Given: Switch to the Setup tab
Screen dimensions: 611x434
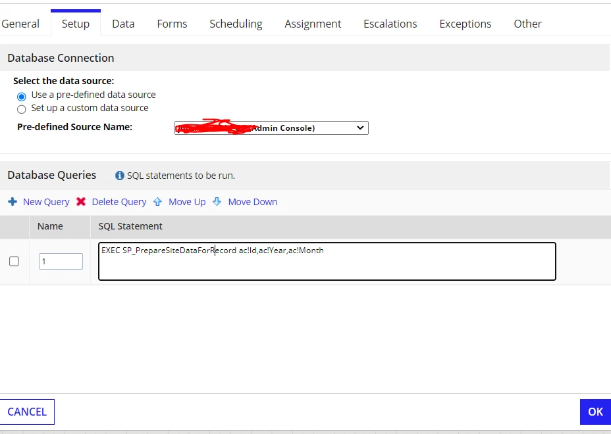Looking at the screenshot, I should (76, 24).
